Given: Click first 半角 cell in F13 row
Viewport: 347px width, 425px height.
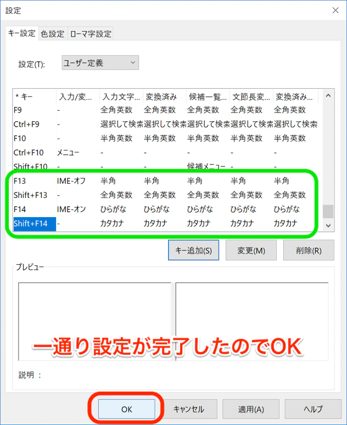Looking at the screenshot, I should 108,181.
